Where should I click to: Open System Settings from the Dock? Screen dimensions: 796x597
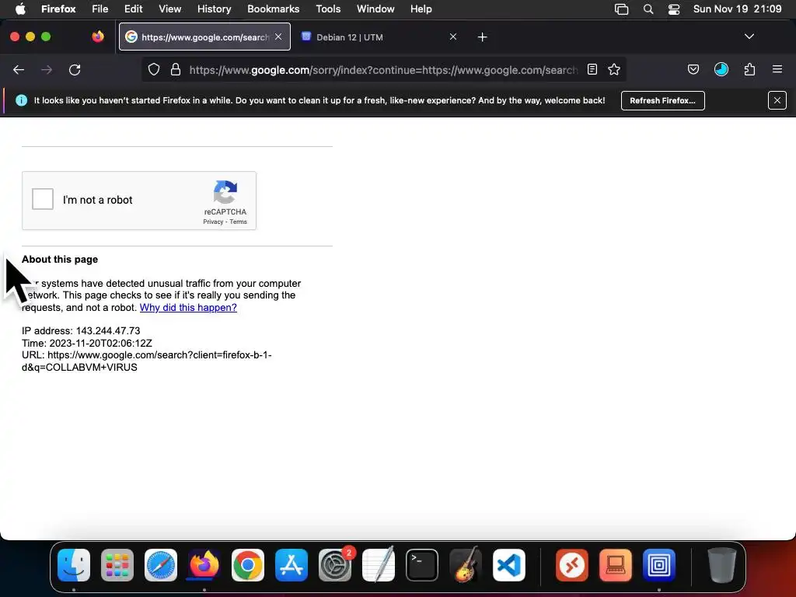pyautogui.click(x=335, y=565)
